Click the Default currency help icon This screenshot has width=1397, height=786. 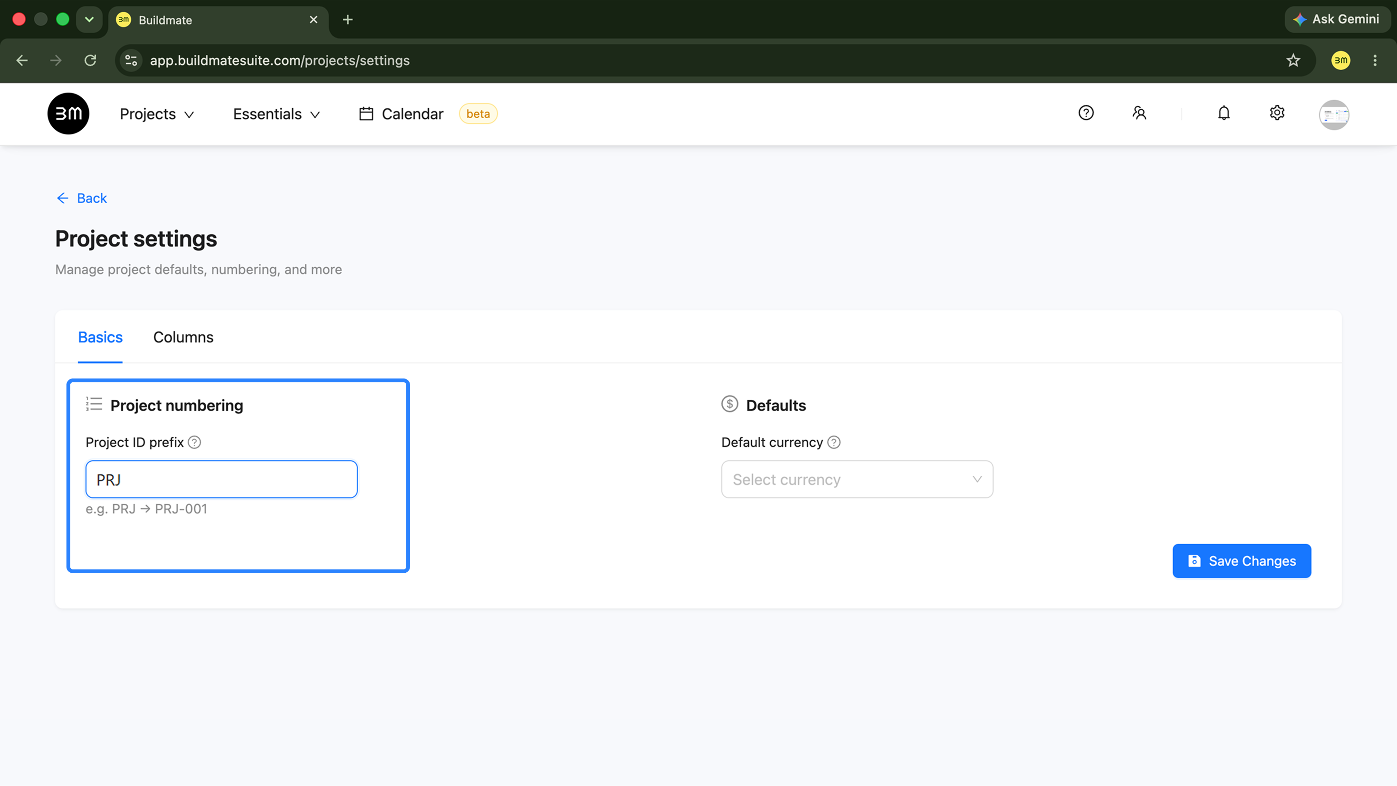[833, 442]
